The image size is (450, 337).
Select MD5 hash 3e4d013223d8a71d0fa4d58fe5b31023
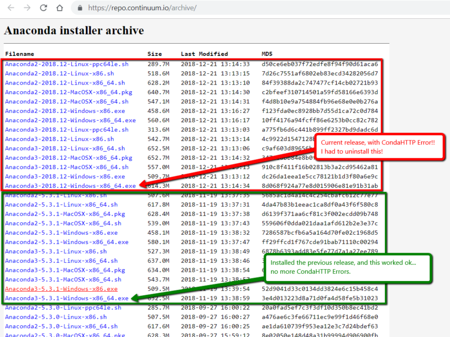click(320, 298)
